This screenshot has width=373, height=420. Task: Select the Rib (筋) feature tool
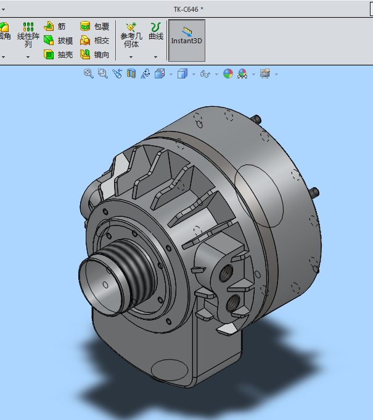(x=55, y=26)
